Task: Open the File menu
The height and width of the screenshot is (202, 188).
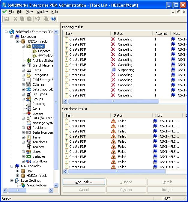Action: (x=11, y=12)
